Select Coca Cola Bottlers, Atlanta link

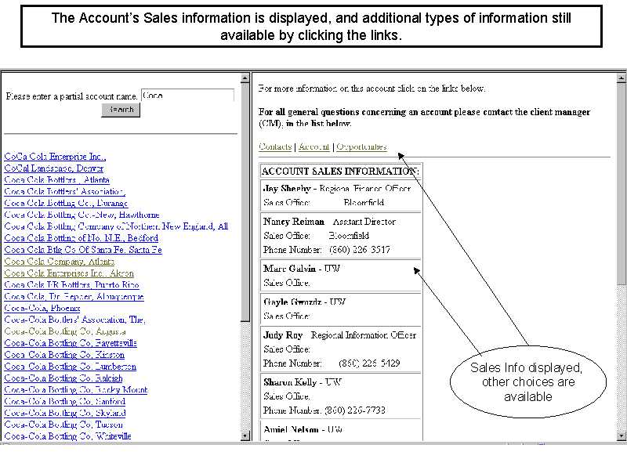point(56,180)
